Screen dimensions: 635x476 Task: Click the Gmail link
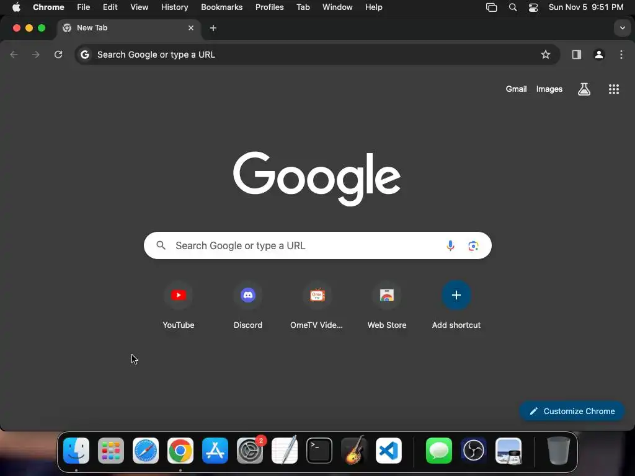516,89
